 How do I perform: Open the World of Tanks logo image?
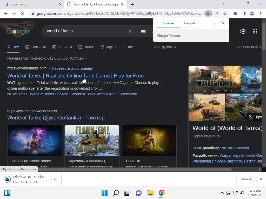tap(215, 80)
